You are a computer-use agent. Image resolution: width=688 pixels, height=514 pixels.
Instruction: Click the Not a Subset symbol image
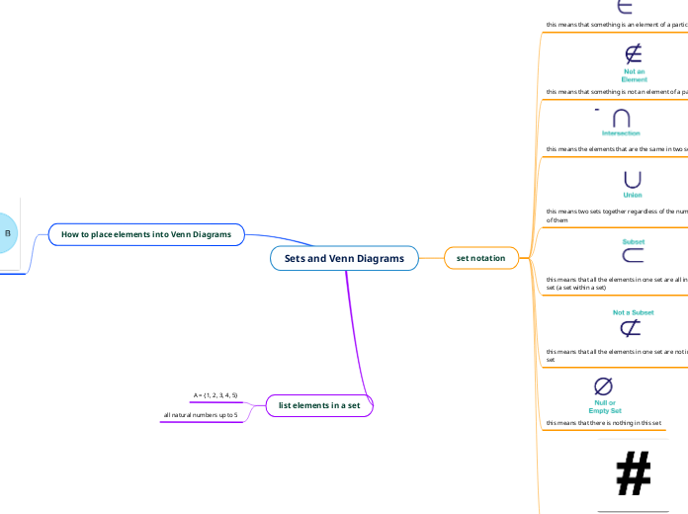click(633, 324)
